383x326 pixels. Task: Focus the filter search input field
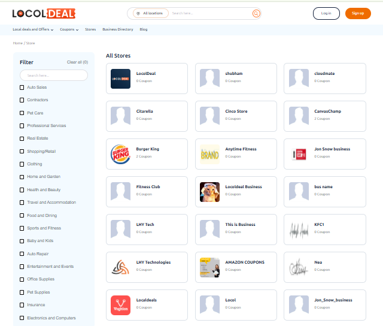point(54,76)
